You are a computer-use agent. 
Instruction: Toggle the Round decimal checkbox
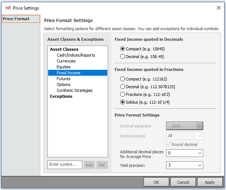(x=169, y=144)
